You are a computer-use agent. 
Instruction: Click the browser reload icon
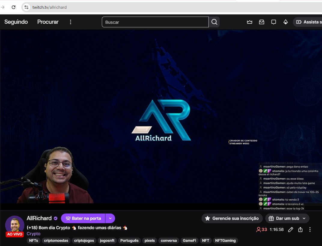13,6
